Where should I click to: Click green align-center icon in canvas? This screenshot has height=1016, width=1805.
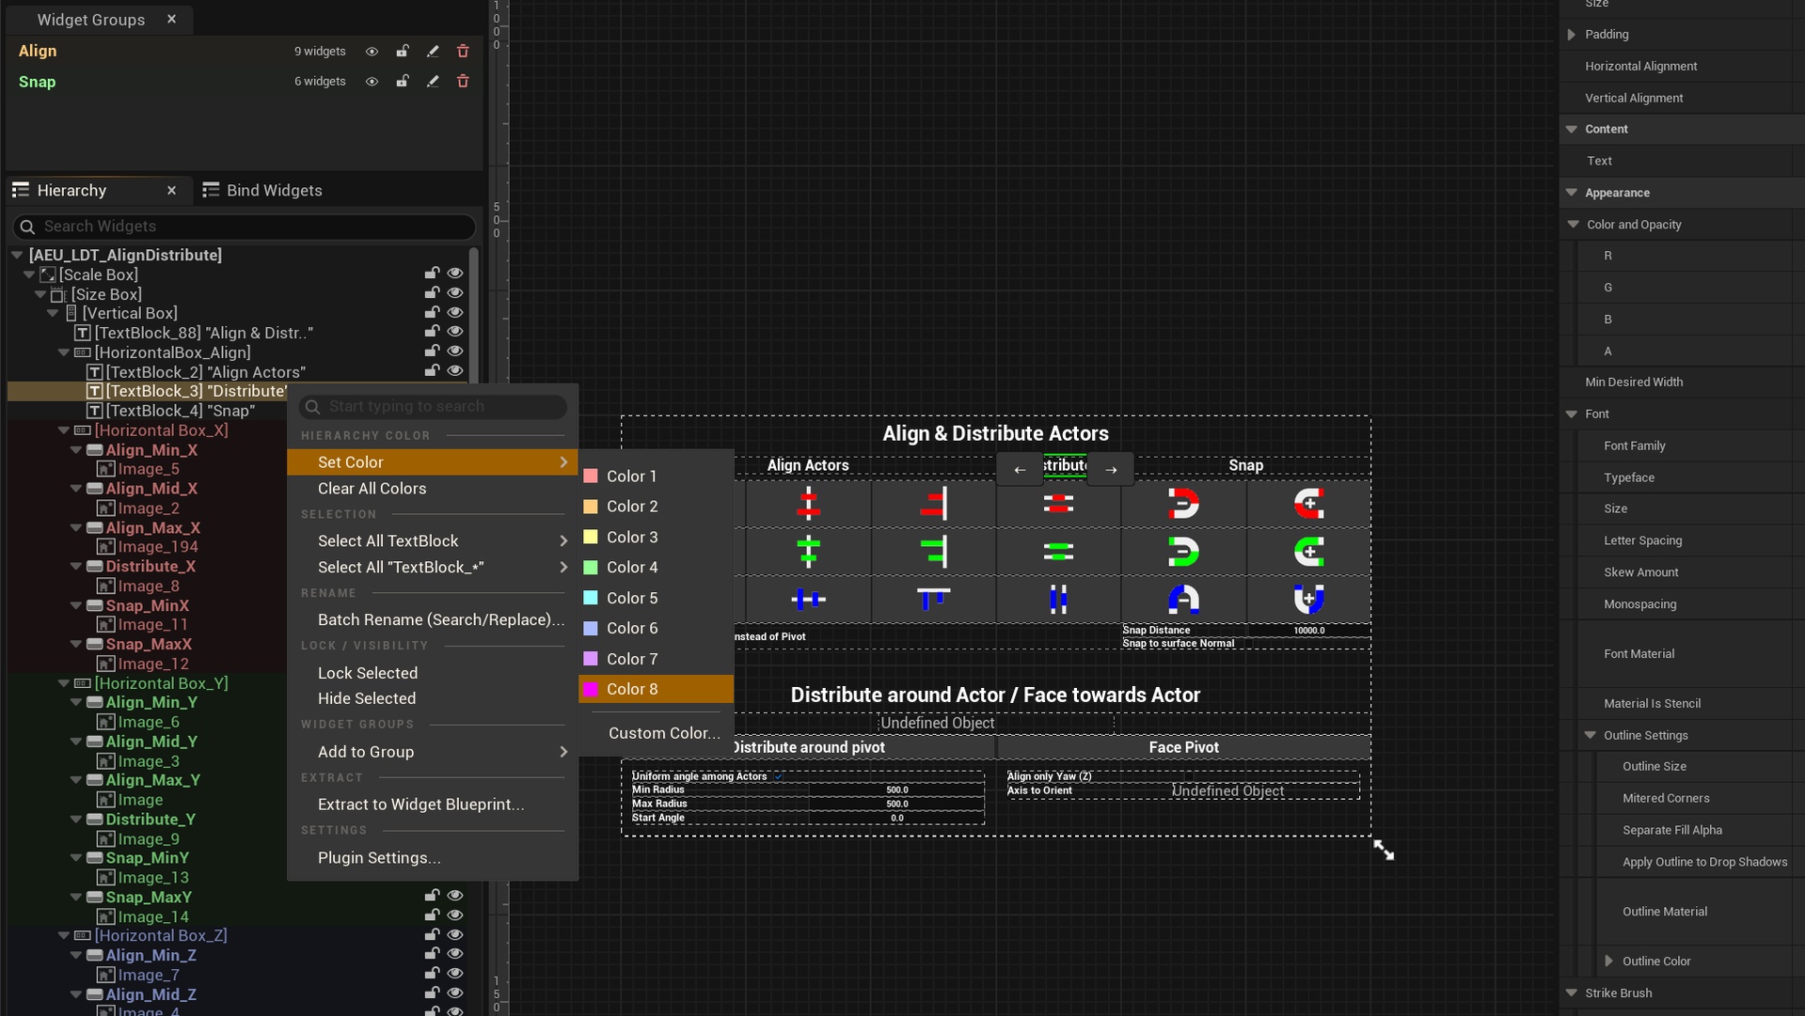[x=809, y=551]
